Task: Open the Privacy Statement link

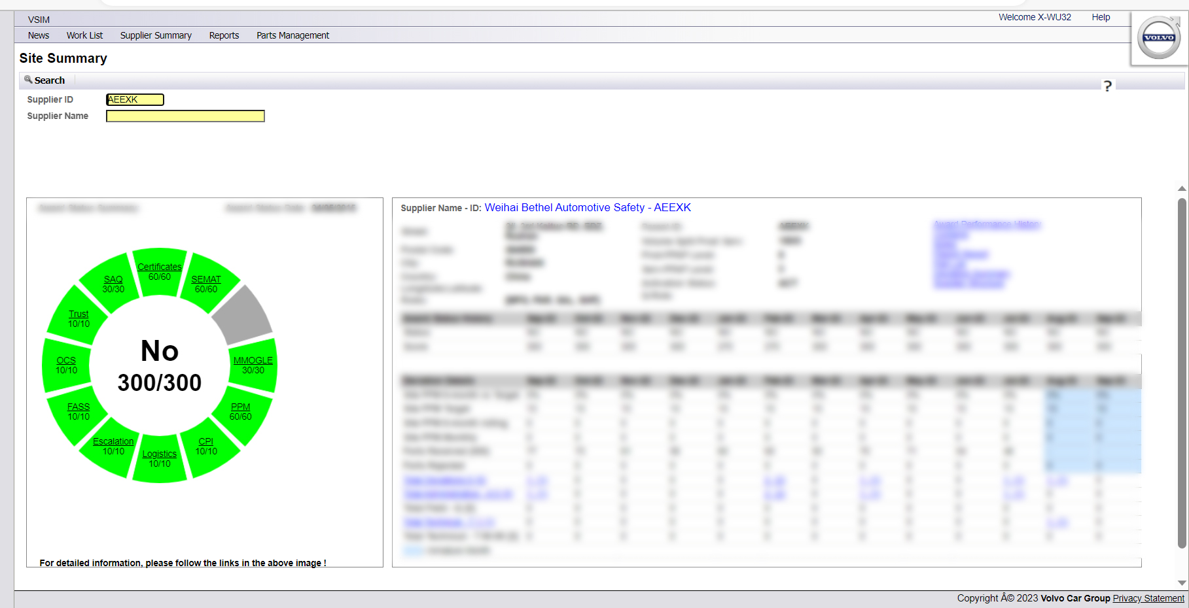Action: (1148, 598)
